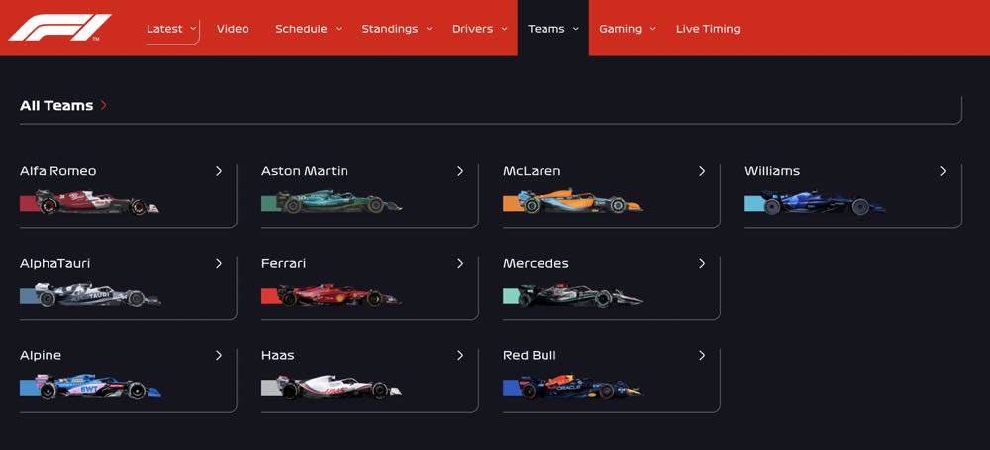Expand the Drivers dropdown menu
The image size is (990, 450).
(x=479, y=29)
